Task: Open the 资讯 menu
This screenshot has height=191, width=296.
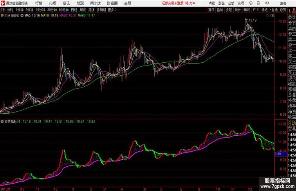Action: point(66,3)
